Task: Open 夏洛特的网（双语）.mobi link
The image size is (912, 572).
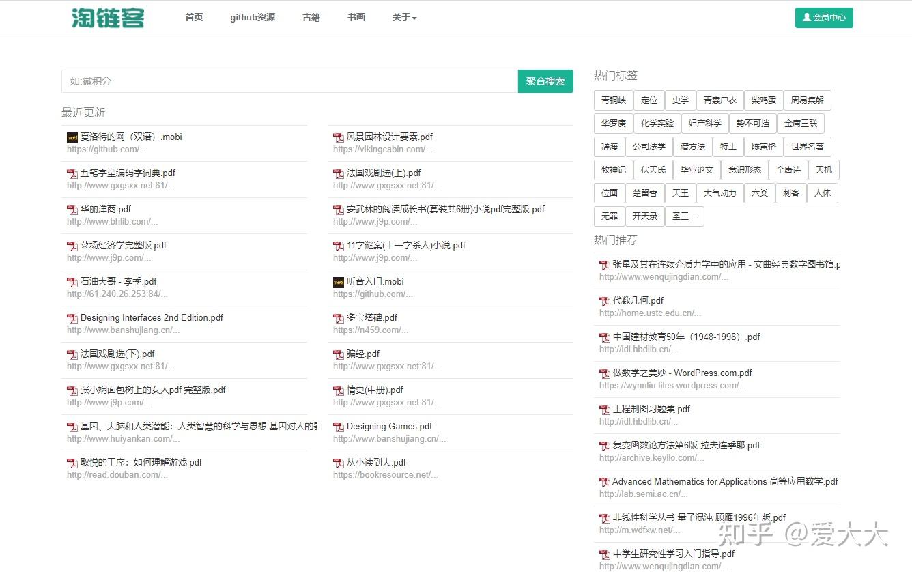Action: click(x=131, y=137)
